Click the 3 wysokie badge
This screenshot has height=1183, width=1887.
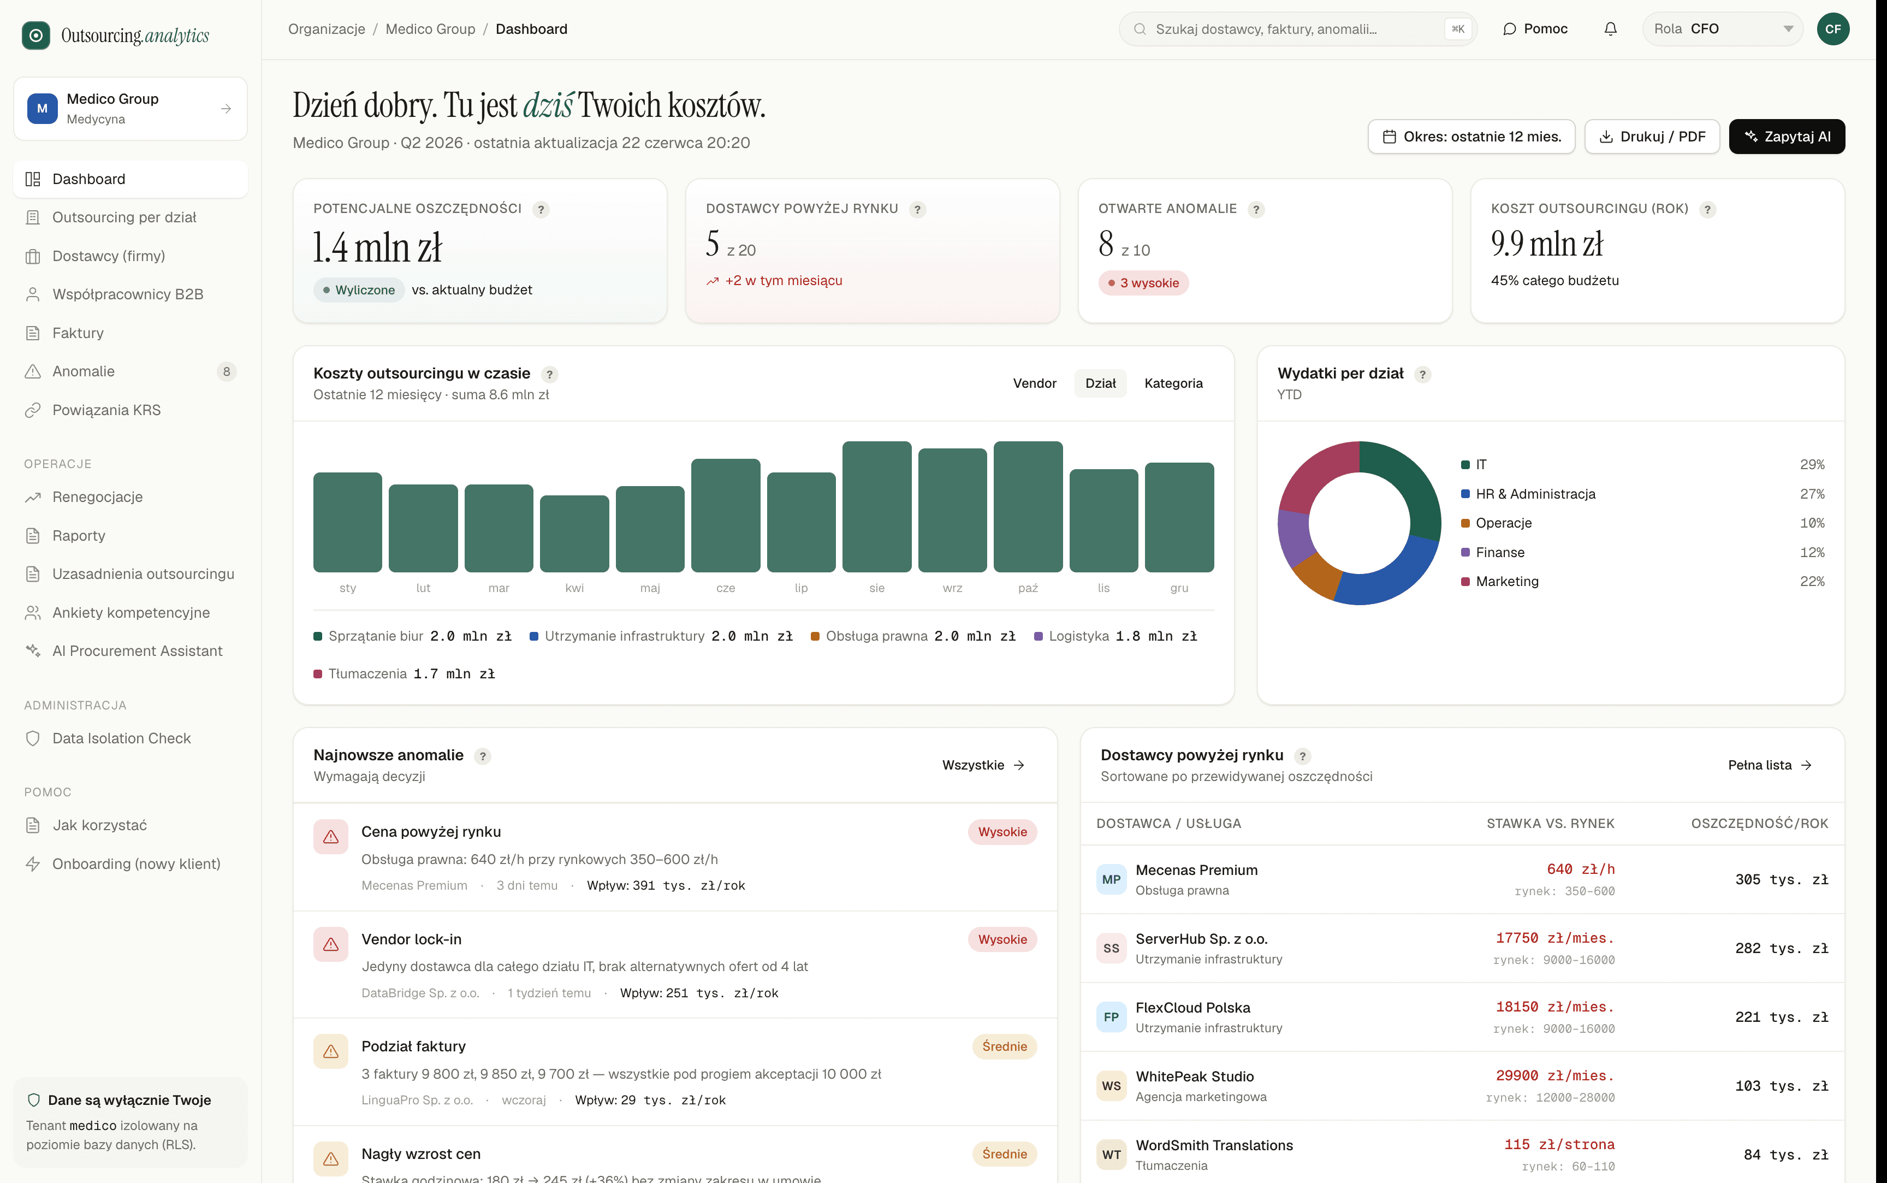click(x=1143, y=283)
